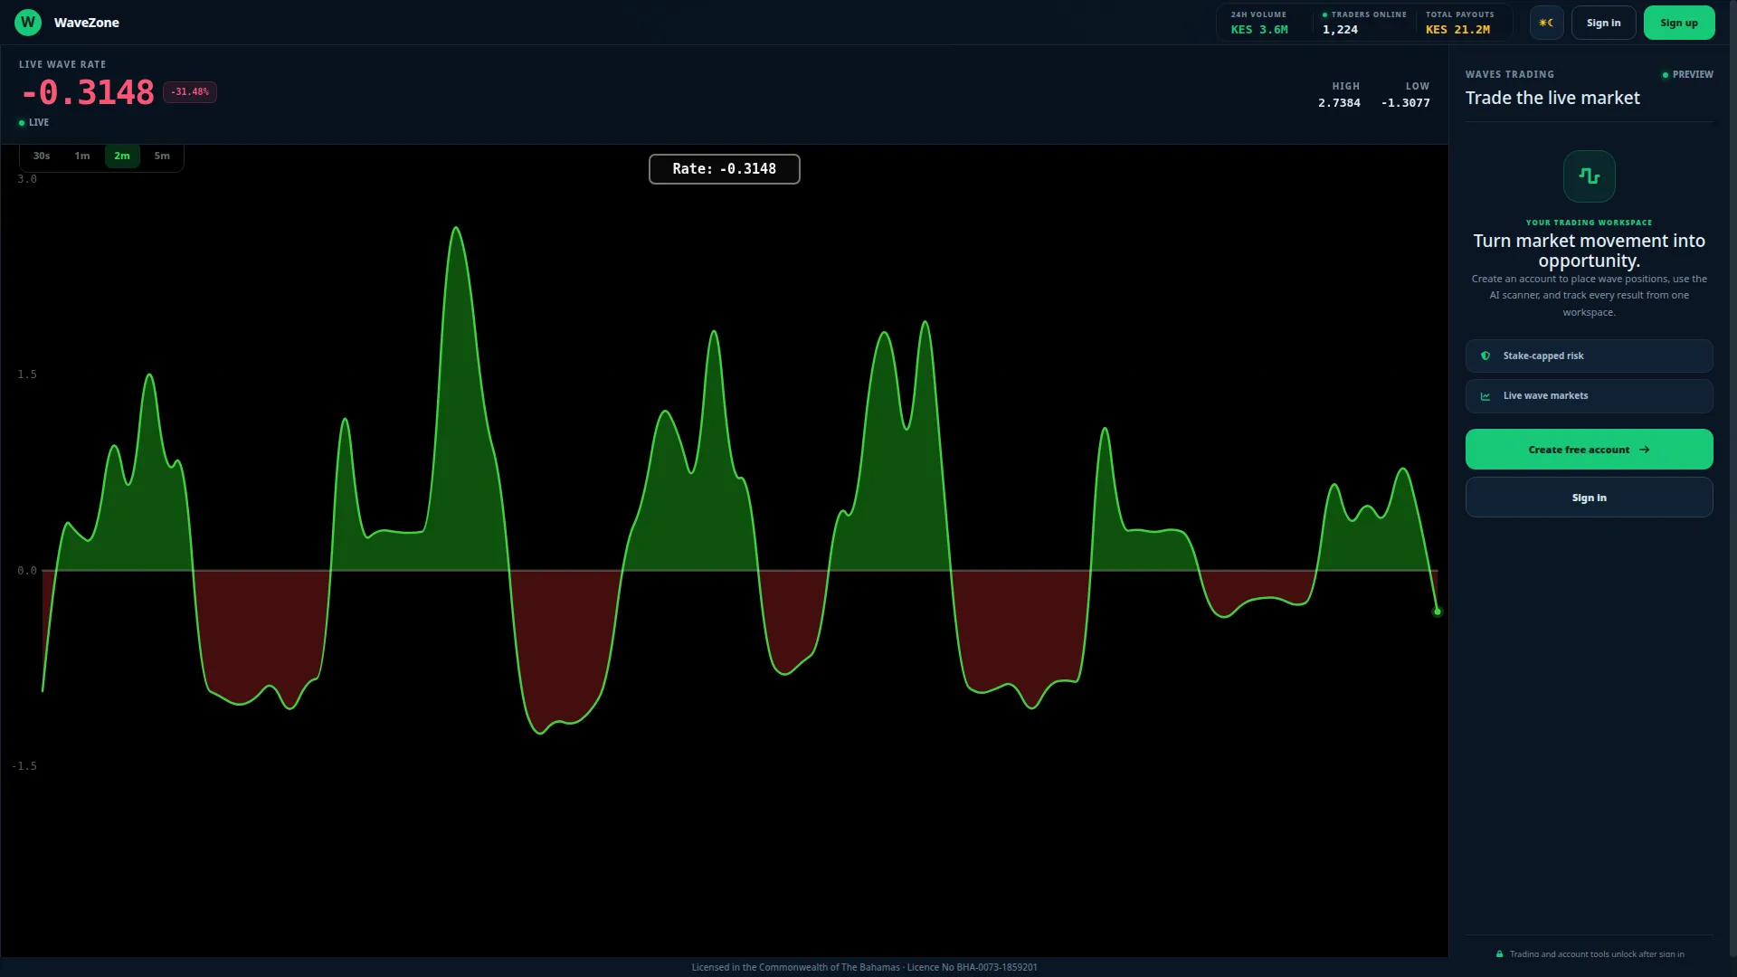Click Sign in button in trading panel

point(1590,498)
